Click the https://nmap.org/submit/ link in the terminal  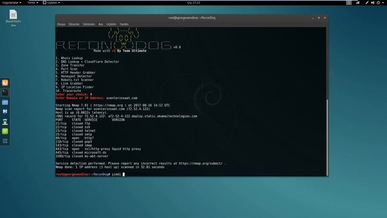tap(200, 163)
